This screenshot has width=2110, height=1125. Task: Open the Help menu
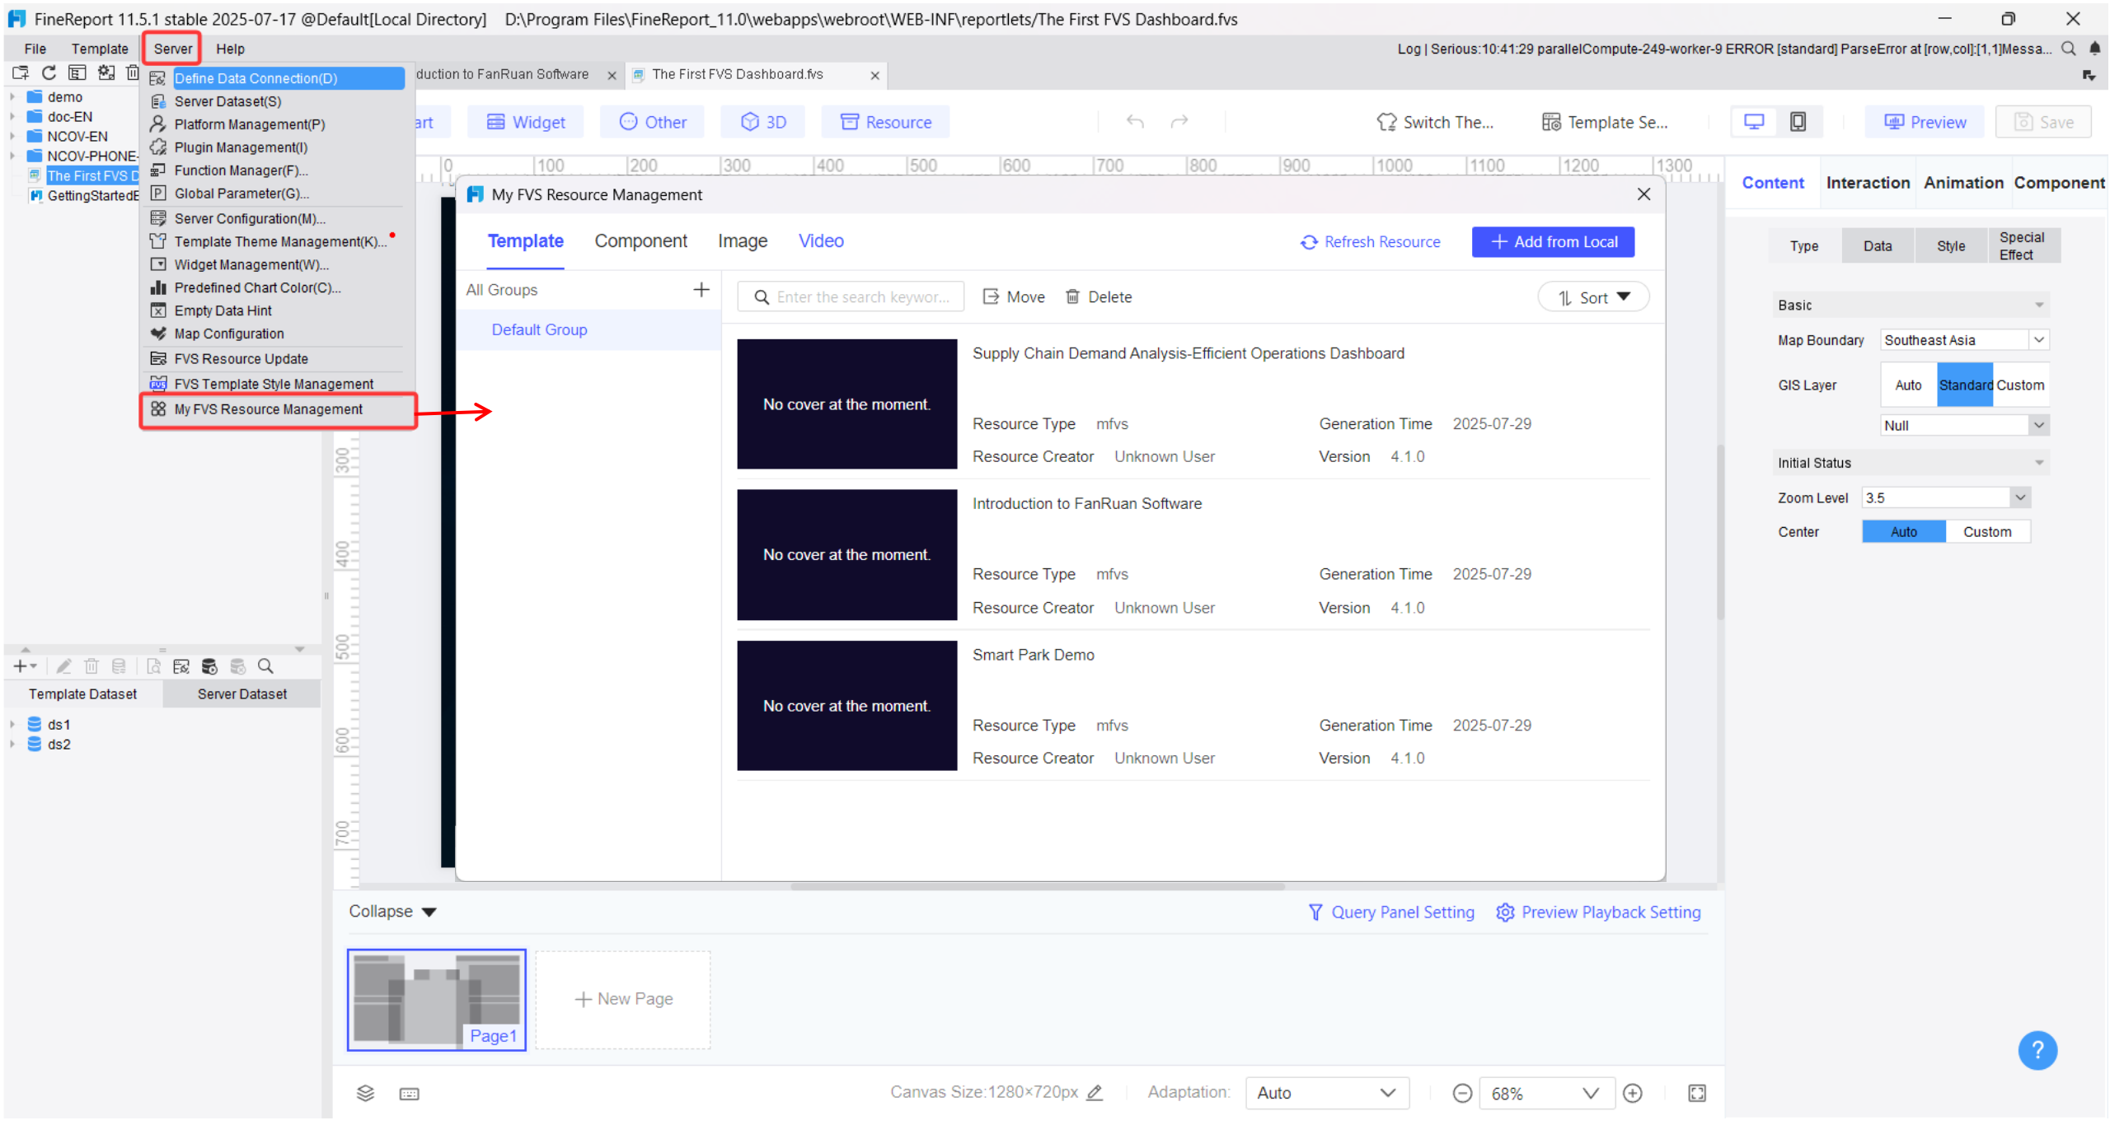230,49
